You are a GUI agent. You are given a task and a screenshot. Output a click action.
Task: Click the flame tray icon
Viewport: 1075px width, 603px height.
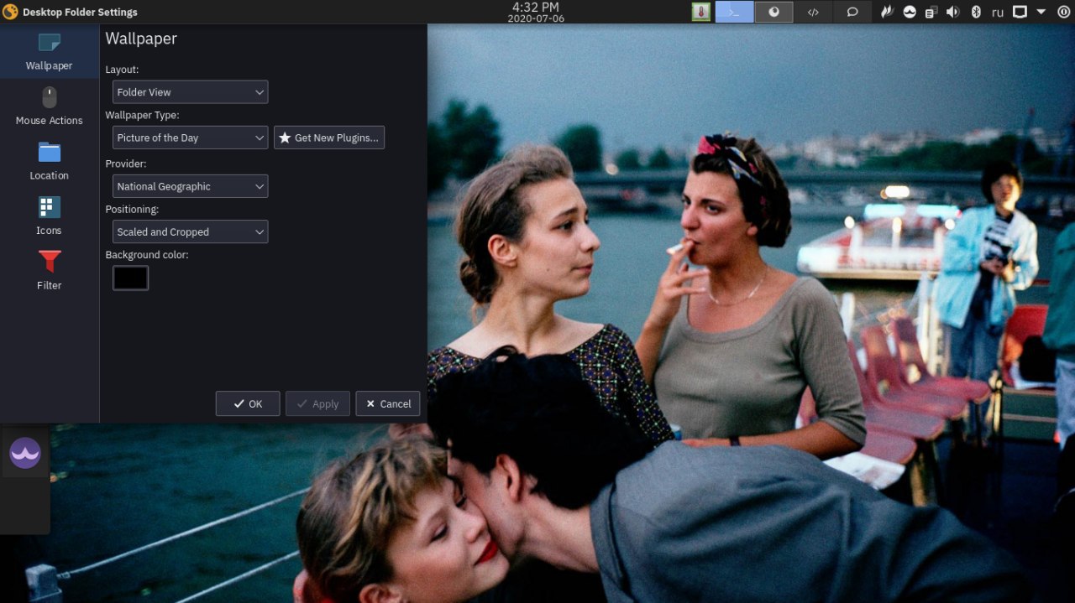coord(887,12)
